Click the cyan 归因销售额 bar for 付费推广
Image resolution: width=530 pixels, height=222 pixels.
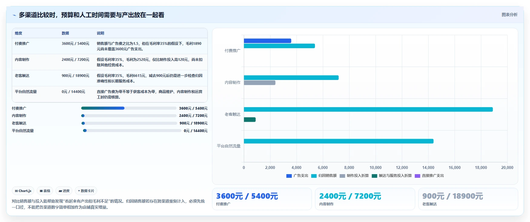coord(279,46)
